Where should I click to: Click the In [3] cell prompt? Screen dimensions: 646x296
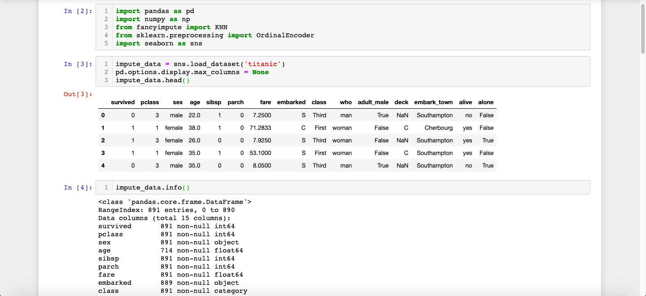(x=78, y=64)
